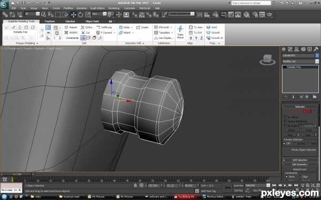321x200 pixels.
Task: Select None constraint radio in Edit Geometry
Action: point(286,177)
